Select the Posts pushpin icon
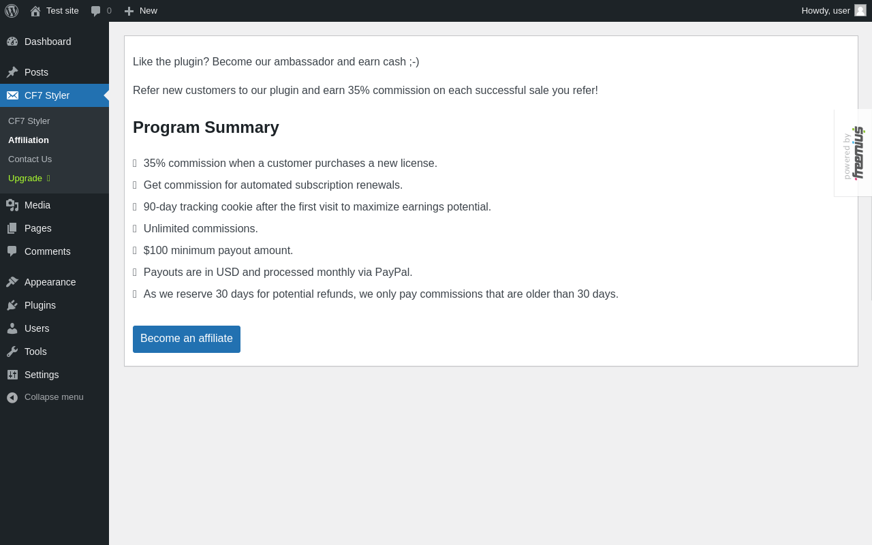 [12, 72]
